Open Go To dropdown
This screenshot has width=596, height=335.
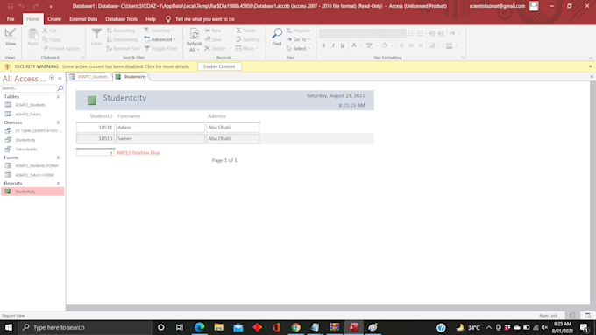pyautogui.click(x=298, y=39)
